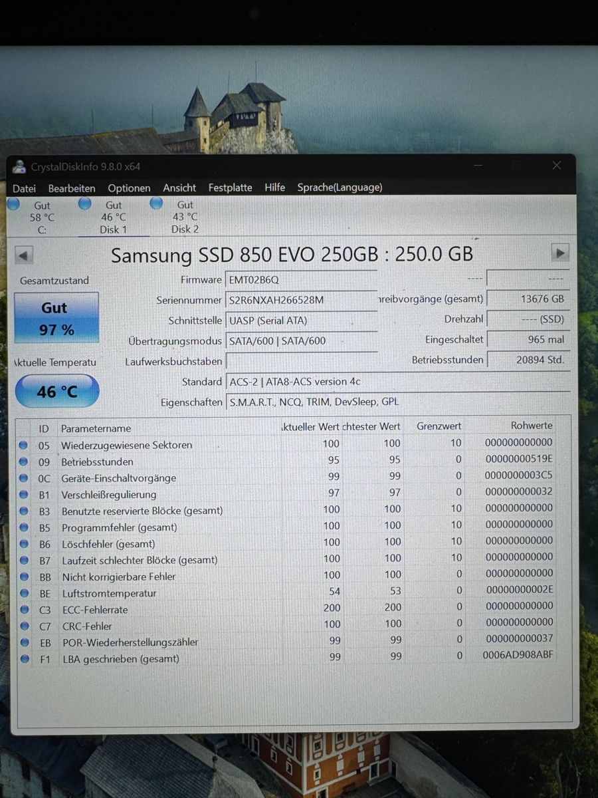Click status icon of Löschfehler row

pyautogui.click(x=24, y=543)
